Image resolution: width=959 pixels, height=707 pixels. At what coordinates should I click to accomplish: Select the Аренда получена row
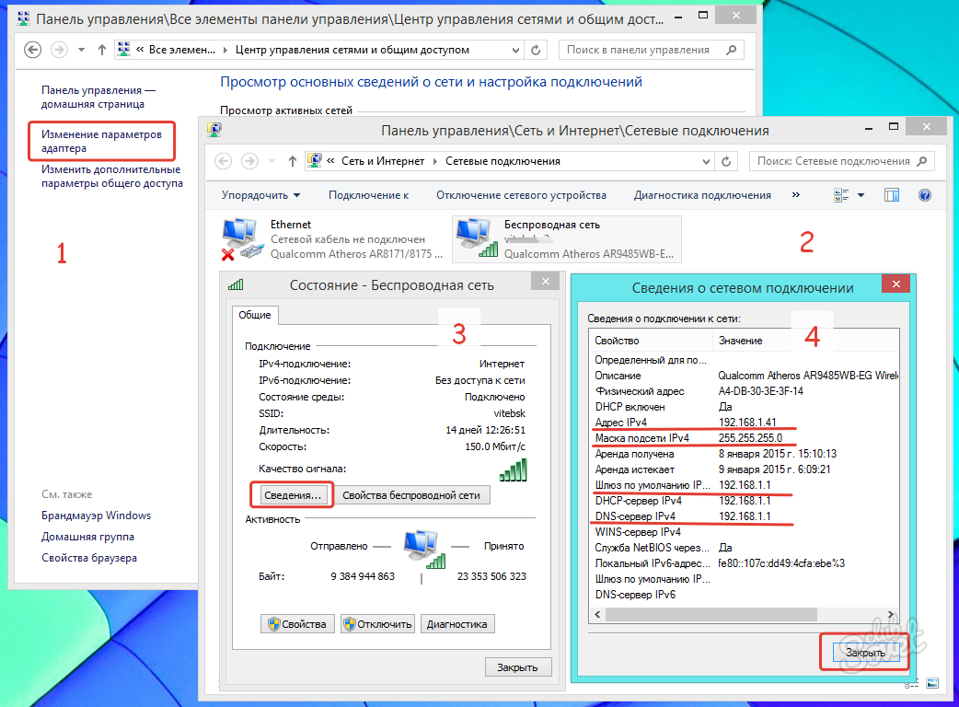click(744, 454)
